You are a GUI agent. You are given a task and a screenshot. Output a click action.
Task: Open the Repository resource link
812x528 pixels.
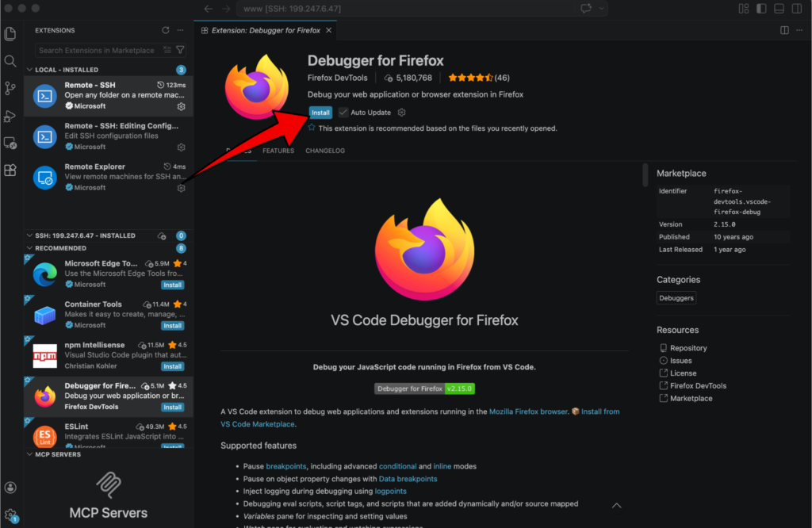(x=688, y=348)
